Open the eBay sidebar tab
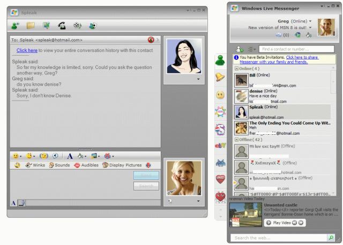The height and width of the screenshot is (245, 343). click(x=220, y=145)
